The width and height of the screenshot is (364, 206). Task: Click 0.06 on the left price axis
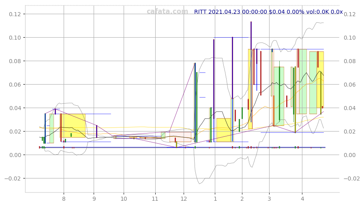[x=15, y=85]
